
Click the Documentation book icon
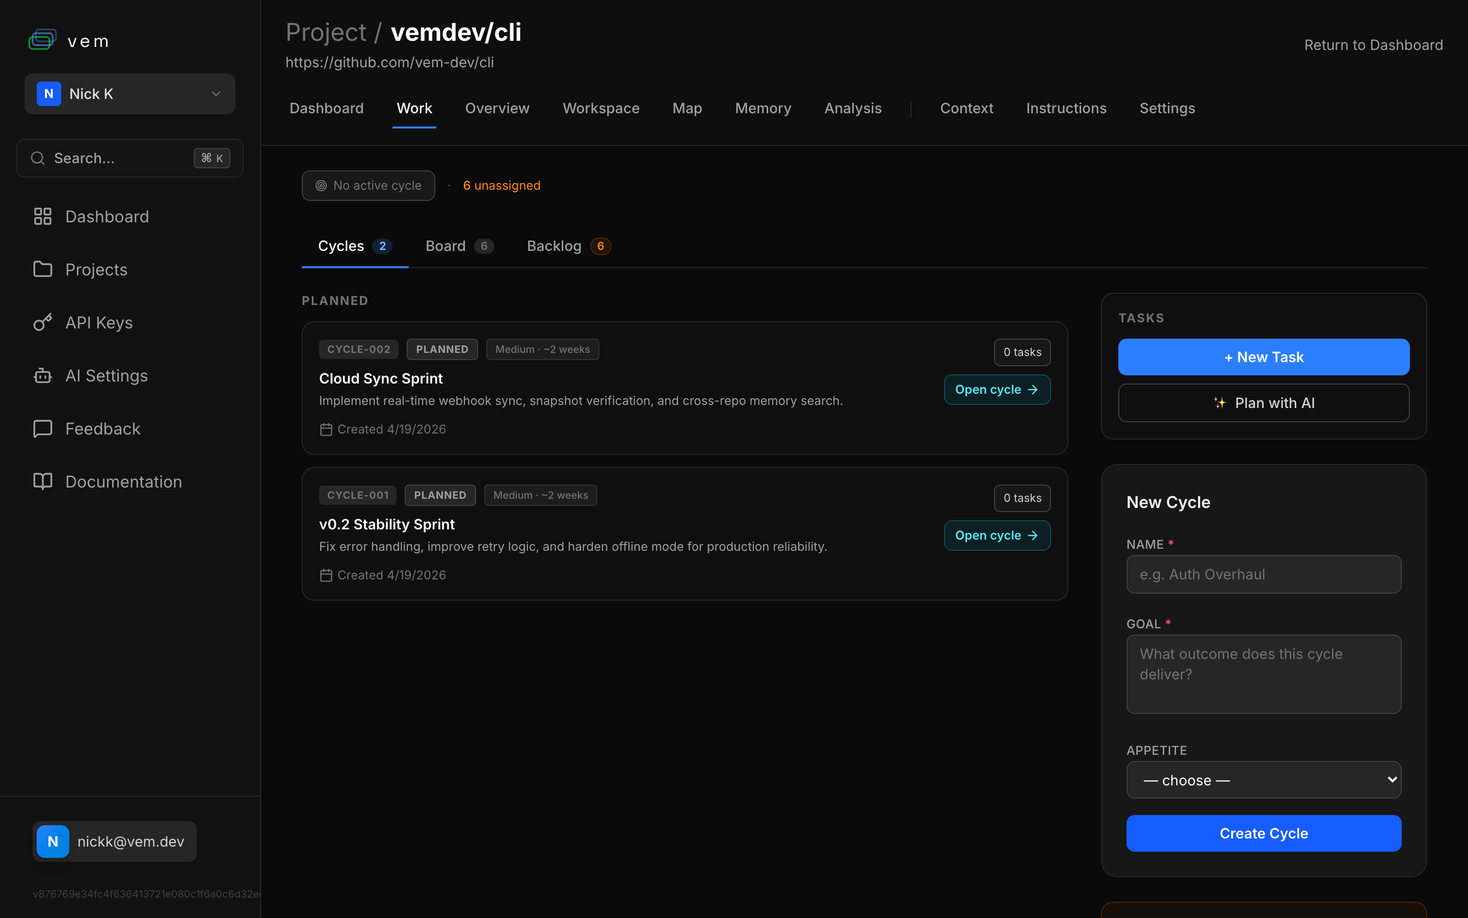pyautogui.click(x=42, y=481)
